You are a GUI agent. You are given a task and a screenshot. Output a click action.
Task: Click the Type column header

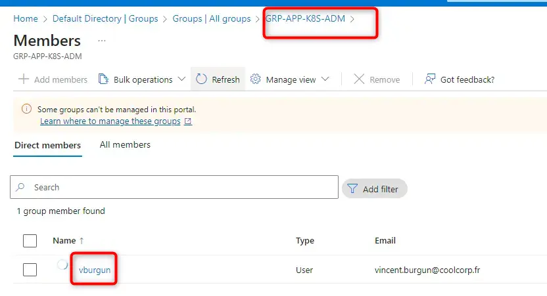[x=305, y=241]
